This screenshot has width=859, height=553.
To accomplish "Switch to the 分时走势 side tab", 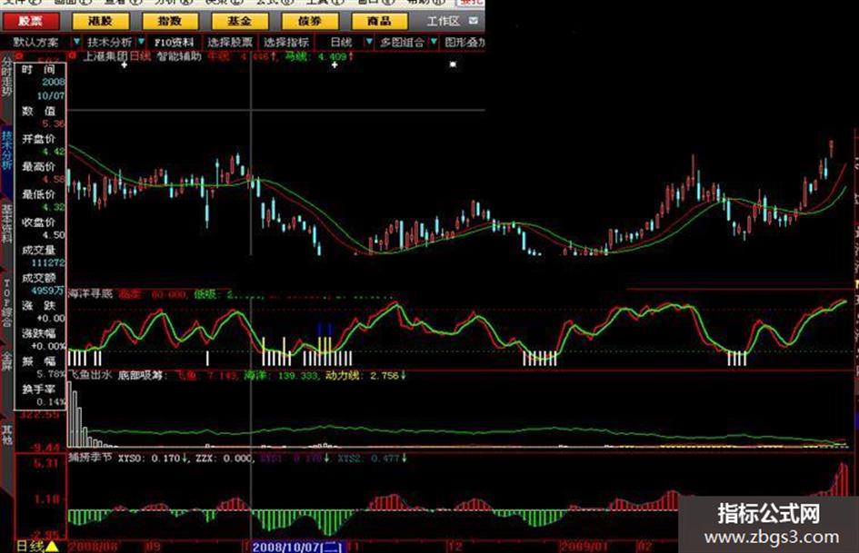I will [6, 77].
